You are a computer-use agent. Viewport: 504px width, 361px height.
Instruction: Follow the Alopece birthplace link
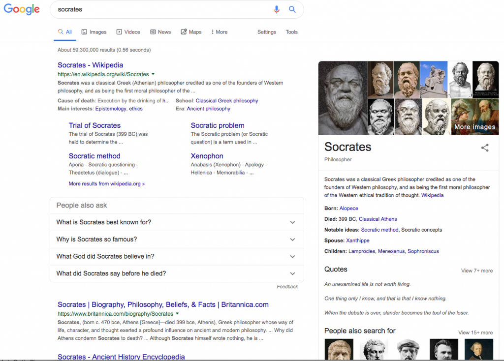pos(349,208)
